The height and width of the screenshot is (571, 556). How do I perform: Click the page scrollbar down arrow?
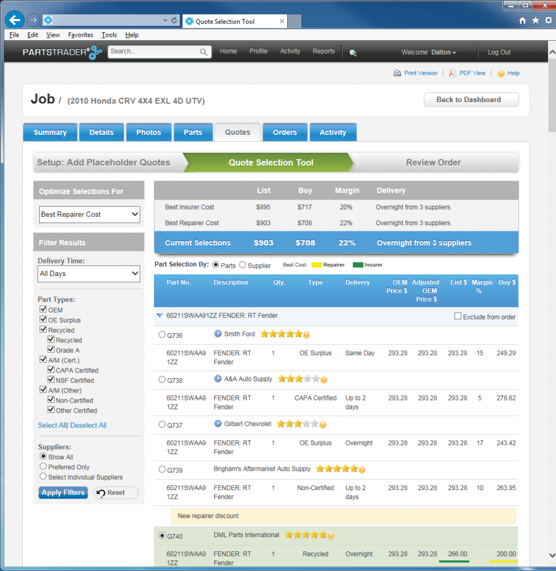tap(552, 555)
